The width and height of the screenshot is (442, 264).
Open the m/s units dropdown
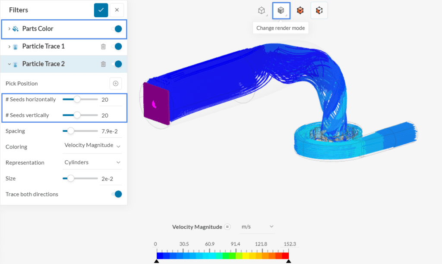coord(257,227)
